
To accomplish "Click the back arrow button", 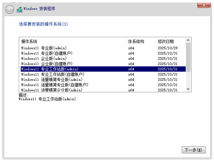I will [10, 10].
